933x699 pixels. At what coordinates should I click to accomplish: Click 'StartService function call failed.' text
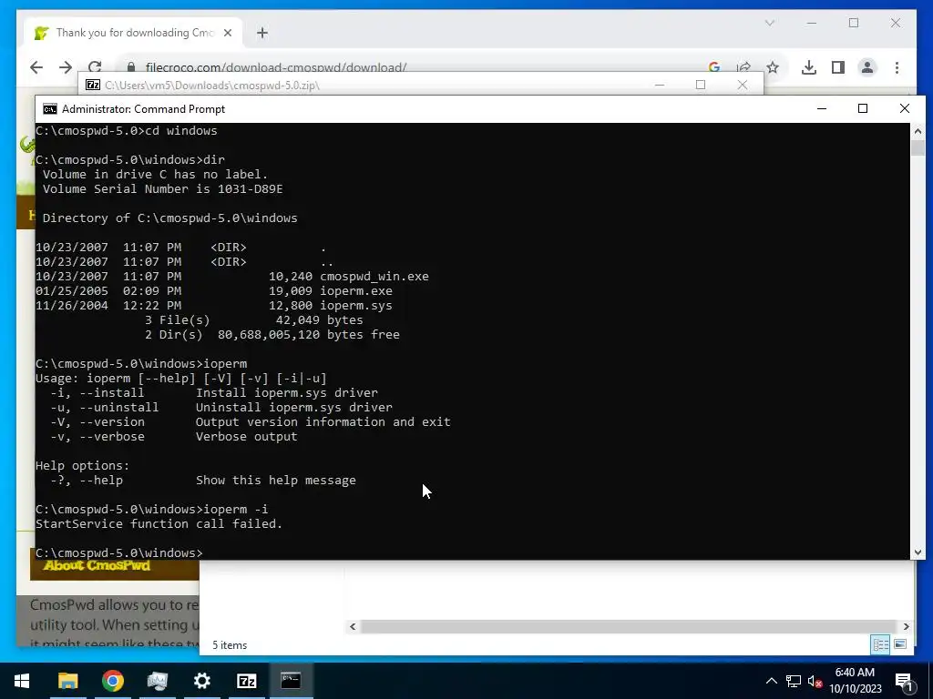click(159, 523)
